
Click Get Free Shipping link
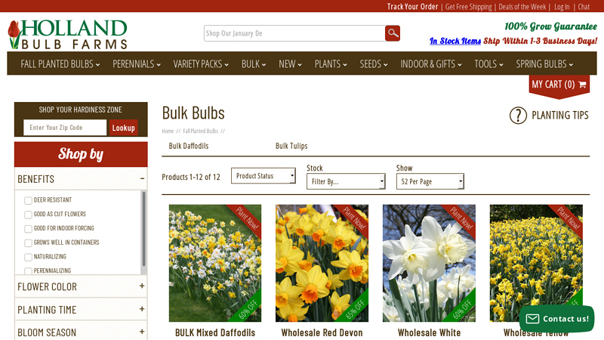pyautogui.click(x=468, y=7)
